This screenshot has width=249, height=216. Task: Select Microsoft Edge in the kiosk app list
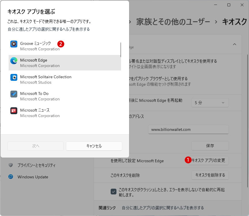[x=65, y=63]
